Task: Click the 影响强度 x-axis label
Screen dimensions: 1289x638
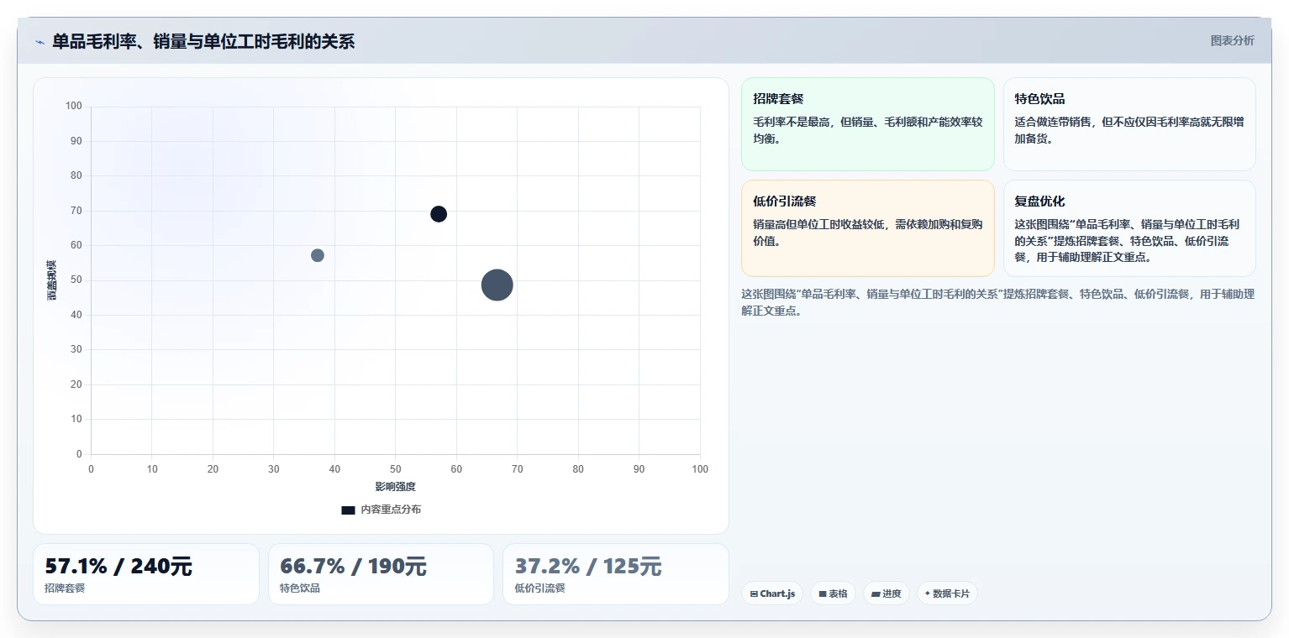Action: pos(395,487)
